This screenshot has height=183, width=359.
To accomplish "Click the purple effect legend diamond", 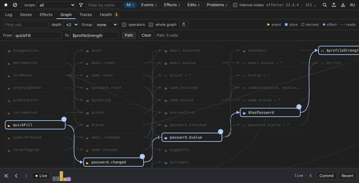I will tap(324, 25).
